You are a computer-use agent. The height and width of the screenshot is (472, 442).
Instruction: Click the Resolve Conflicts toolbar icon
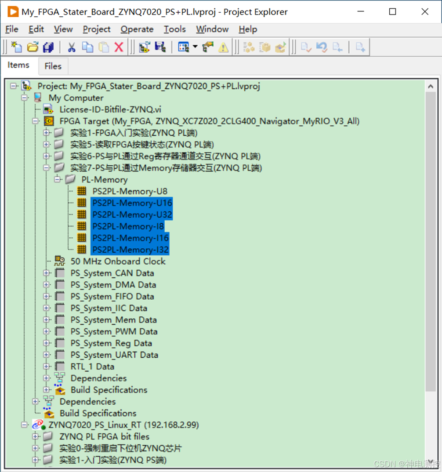point(208,47)
